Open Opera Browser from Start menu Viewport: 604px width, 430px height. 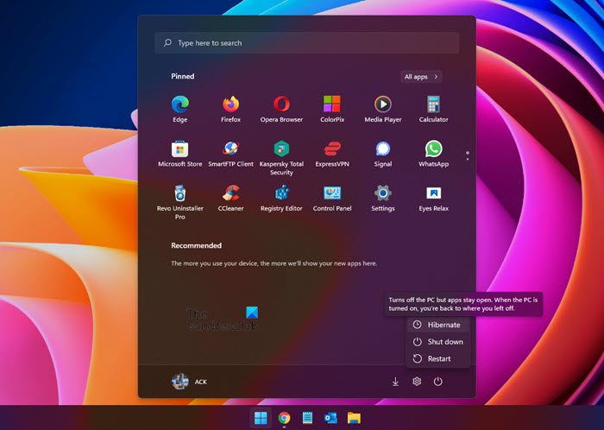[281, 109]
